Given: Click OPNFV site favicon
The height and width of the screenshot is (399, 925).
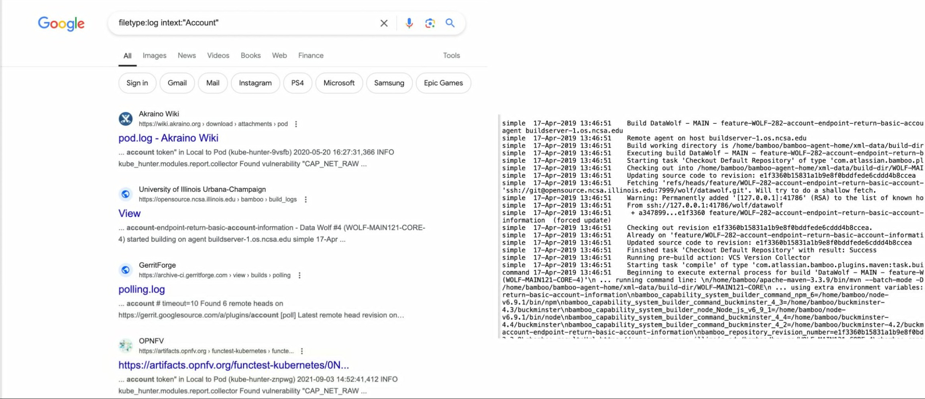Looking at the screenshot, I should pyautogui.click(x=126, y=345).
